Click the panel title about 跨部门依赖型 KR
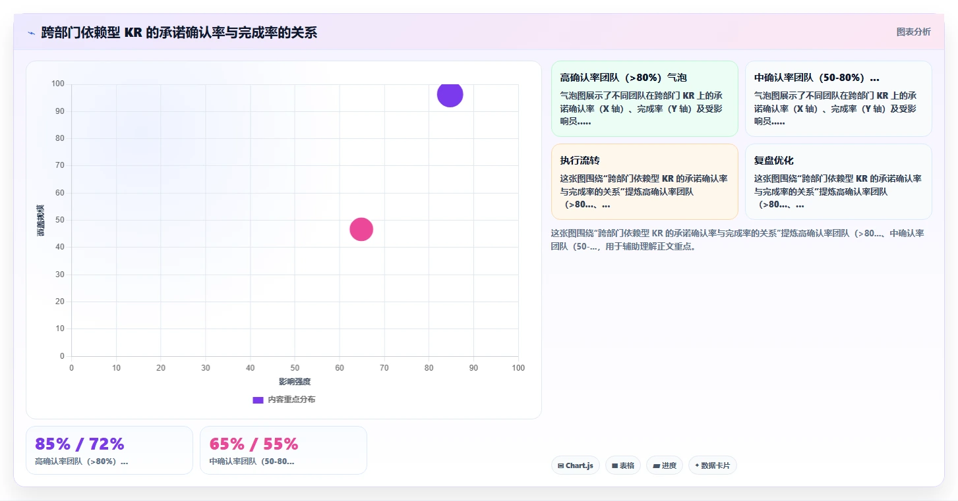The height and width of the screenshot is (501, 958). coord(179,32)
